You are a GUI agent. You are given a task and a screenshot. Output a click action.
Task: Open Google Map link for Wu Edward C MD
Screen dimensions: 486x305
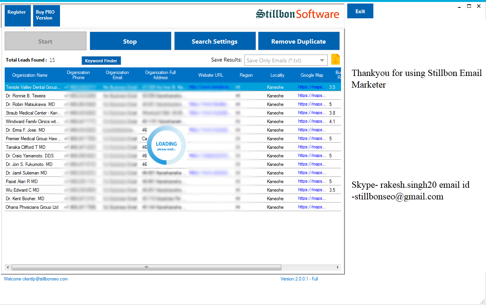point(312,190)
